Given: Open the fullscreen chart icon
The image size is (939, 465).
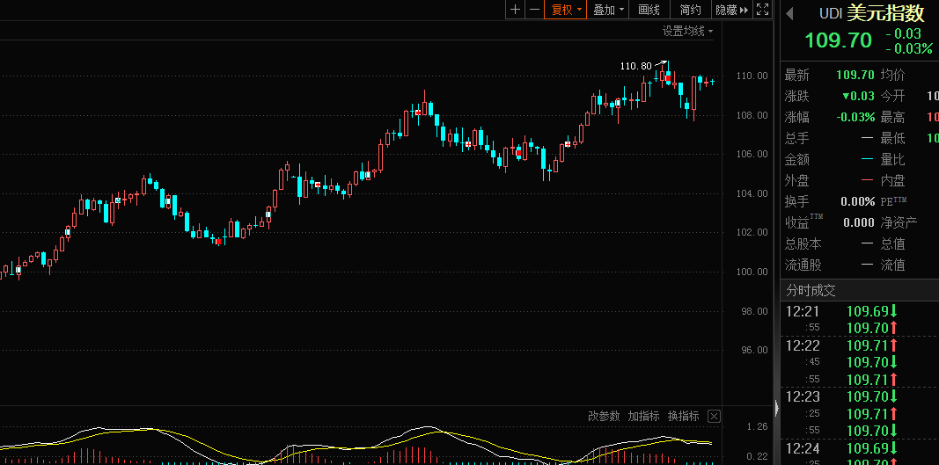Looking at the screenshot, I should point(762,10).
